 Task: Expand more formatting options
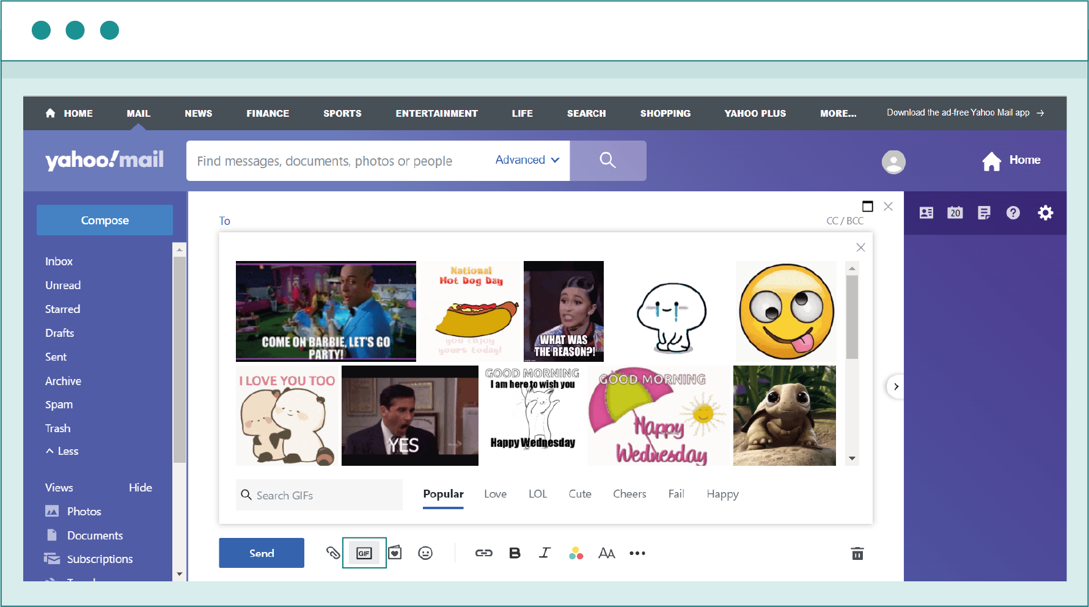point(637,553)
